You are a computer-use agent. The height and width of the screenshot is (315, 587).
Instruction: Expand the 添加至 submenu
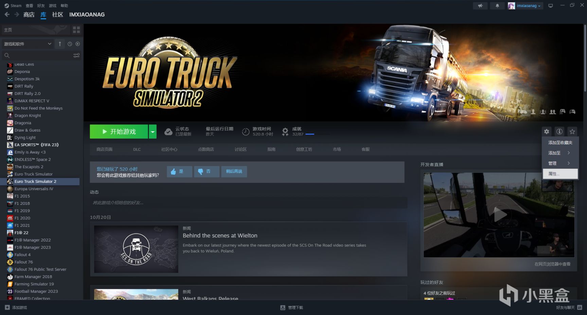coord(560,153)
